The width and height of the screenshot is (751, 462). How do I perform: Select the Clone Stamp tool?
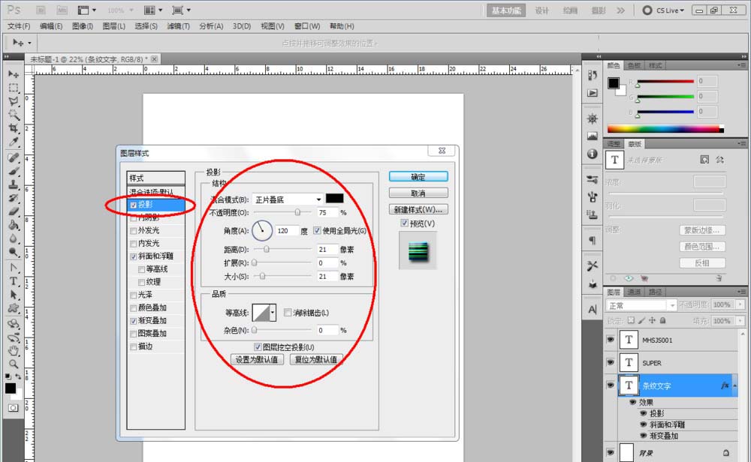tap(14, 184)
